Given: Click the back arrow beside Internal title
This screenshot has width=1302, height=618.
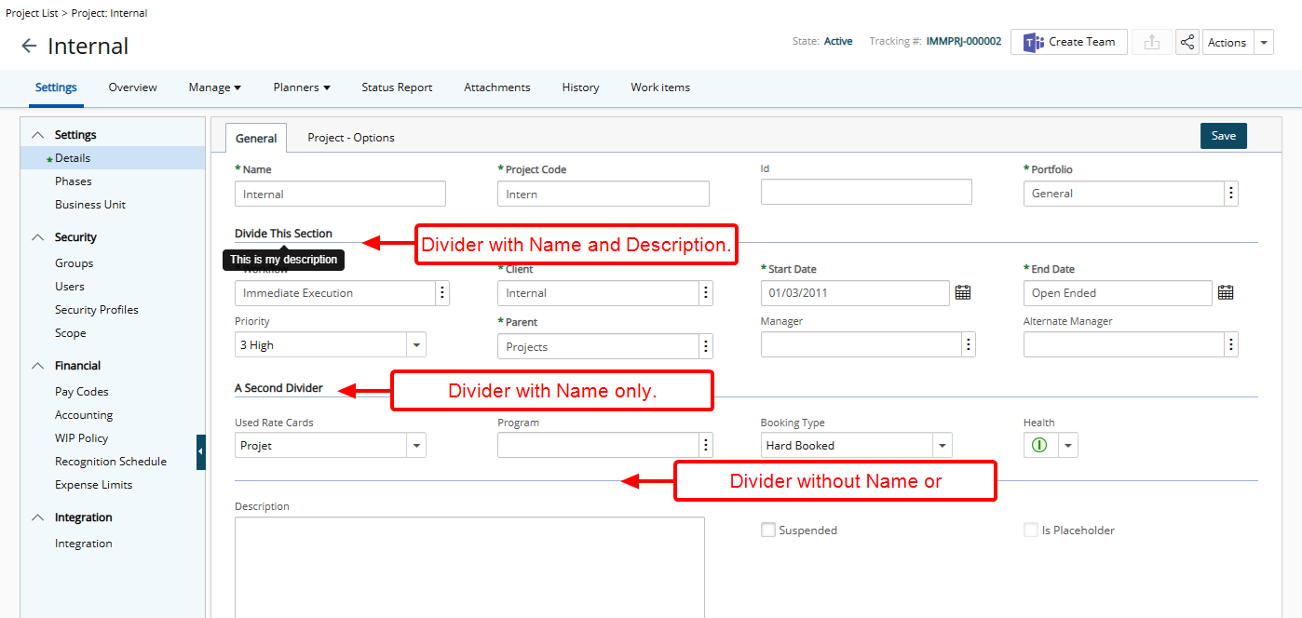Looking at the screenshot, I should click(29, 47).
